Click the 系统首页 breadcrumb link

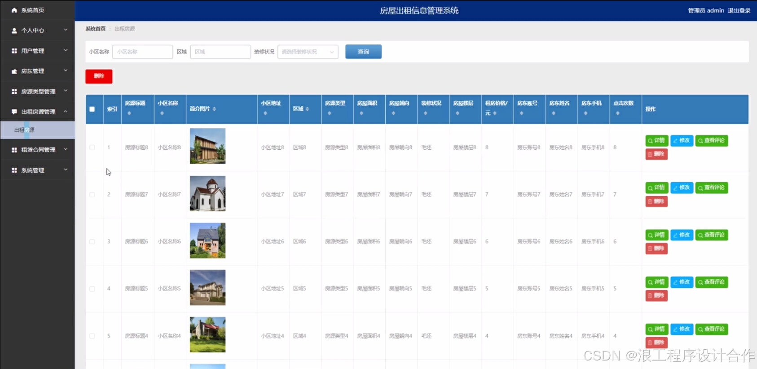(x=96, y=29)
